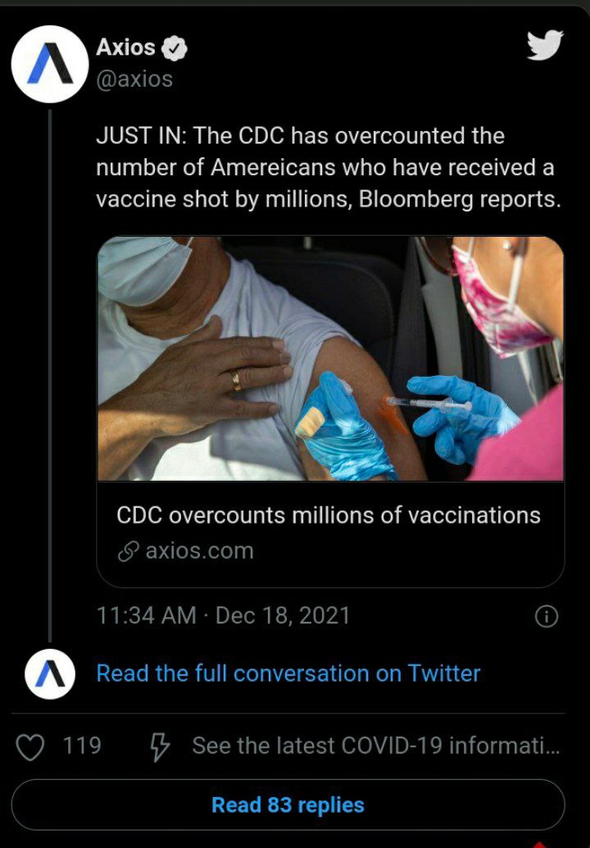Open 'See the latest COVID-19 information' link
590x848 pixels.
[x=376, y=746]
